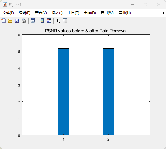The width and height of the screenshot is (166, 149).
Task: Minimize the Figure 1 window
Action: coord(132,4)
